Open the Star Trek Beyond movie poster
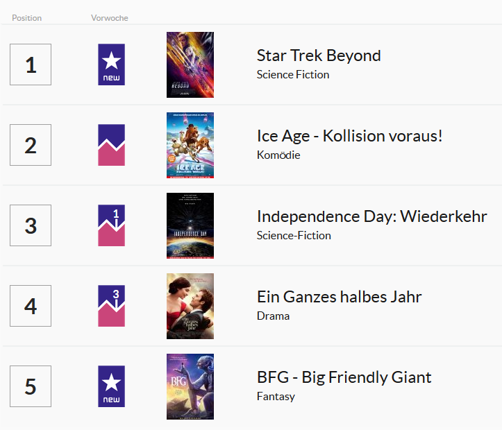This screenshot has height=430, width=502. (x=190, y=64)
